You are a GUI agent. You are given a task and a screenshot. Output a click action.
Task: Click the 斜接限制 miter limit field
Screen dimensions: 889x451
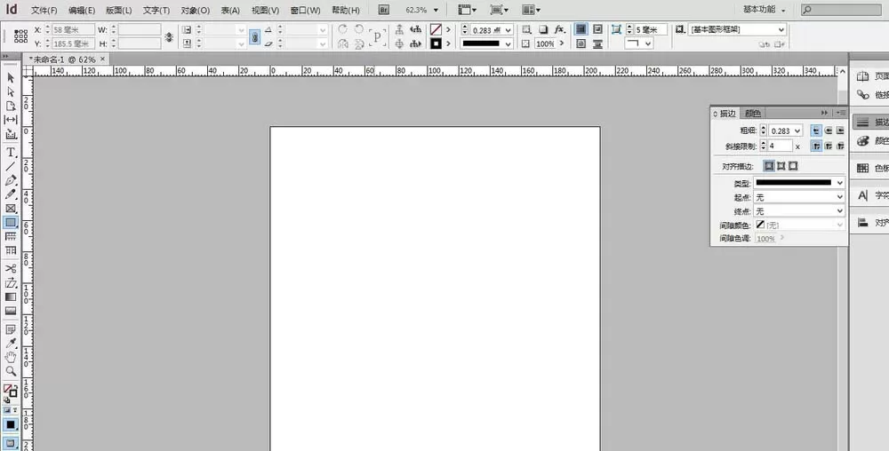(x=781, y=146)
